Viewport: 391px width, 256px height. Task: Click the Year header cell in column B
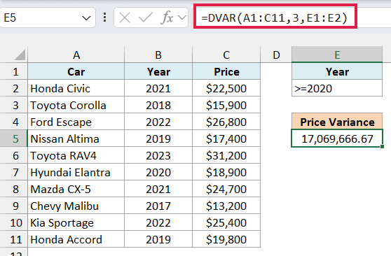click(158, 71)
